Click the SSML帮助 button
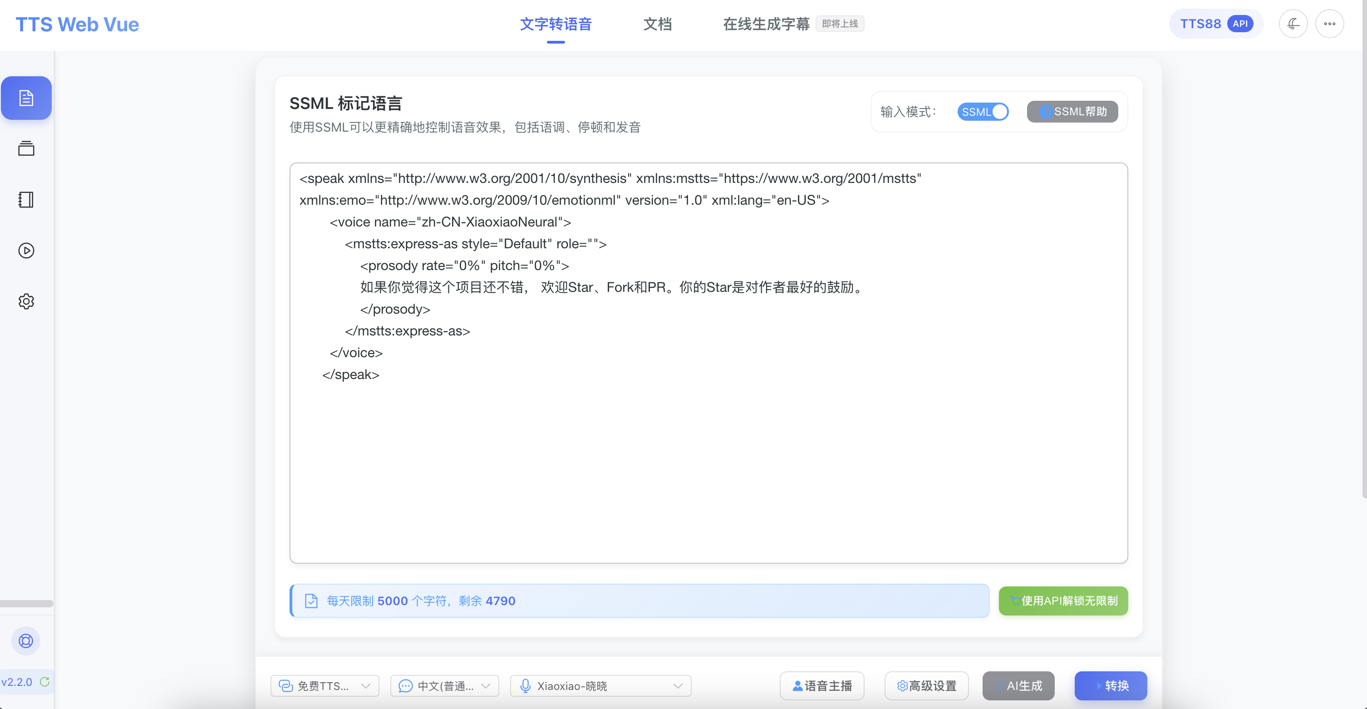 click(x=1072, y=112)
